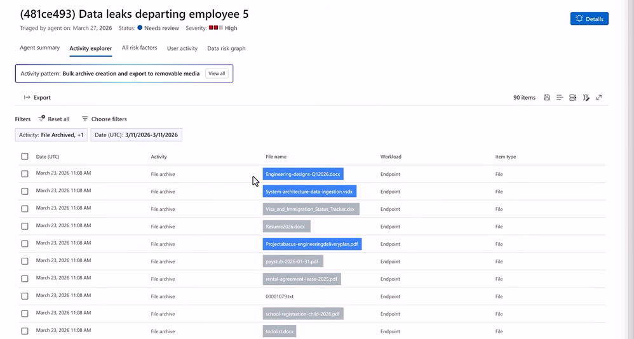Click the list density lines icon
This screenshot has width=634, height=339.
click(560, 97)
